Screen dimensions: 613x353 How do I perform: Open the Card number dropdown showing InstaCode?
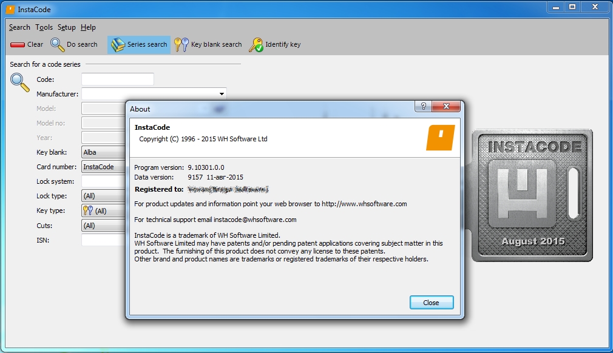tap(104, 167)
